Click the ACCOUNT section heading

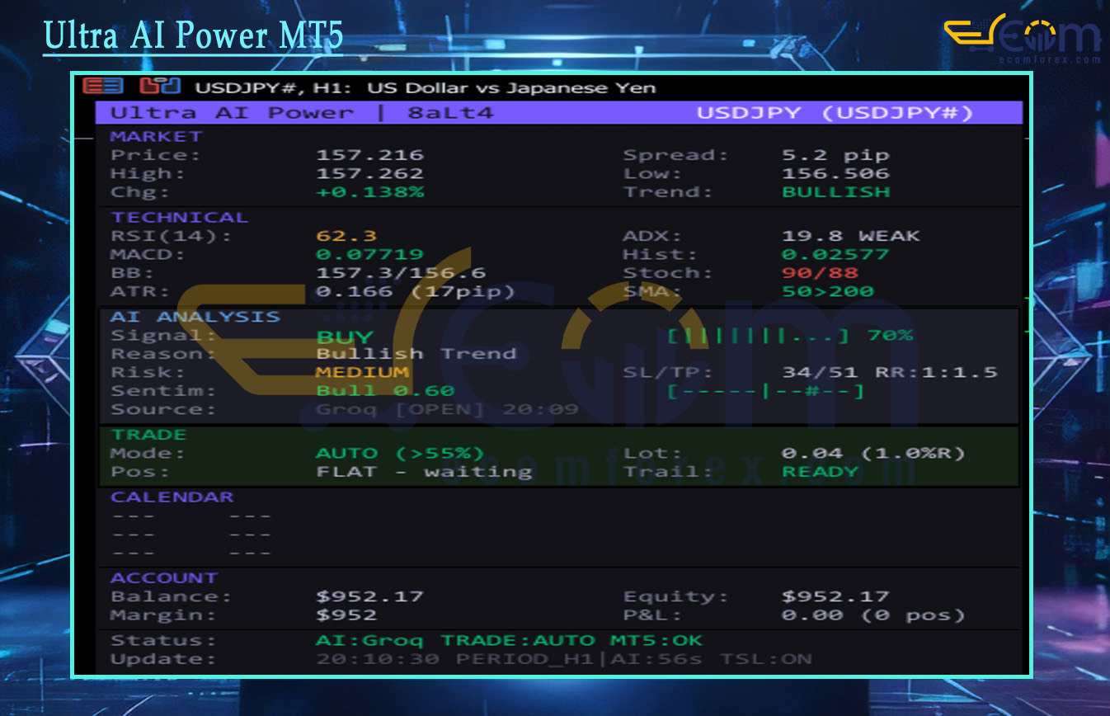click(164, 577)
